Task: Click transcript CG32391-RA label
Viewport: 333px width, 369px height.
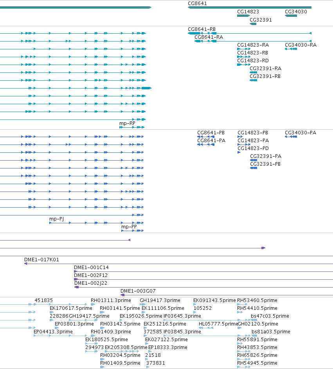Action: click(x=265, y=69)
